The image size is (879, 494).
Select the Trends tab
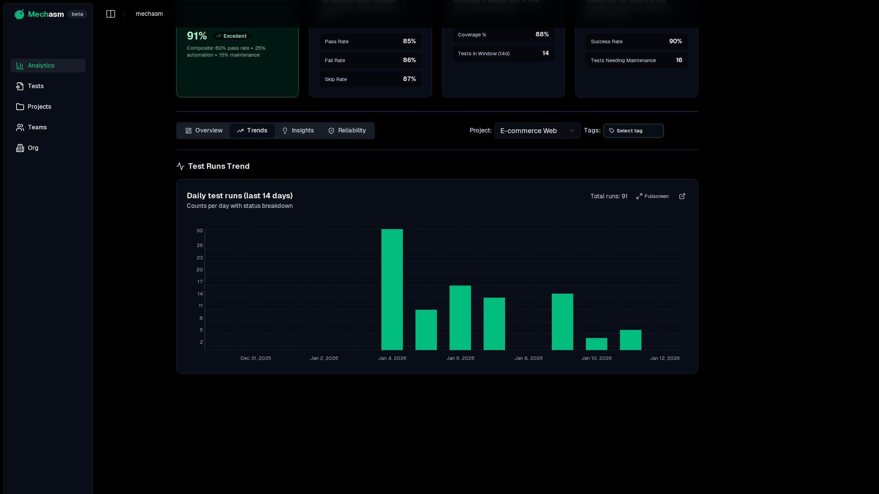(x=252, y=131)
